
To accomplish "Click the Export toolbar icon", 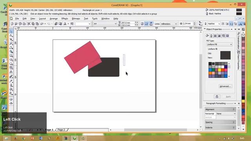I will 60,24.
